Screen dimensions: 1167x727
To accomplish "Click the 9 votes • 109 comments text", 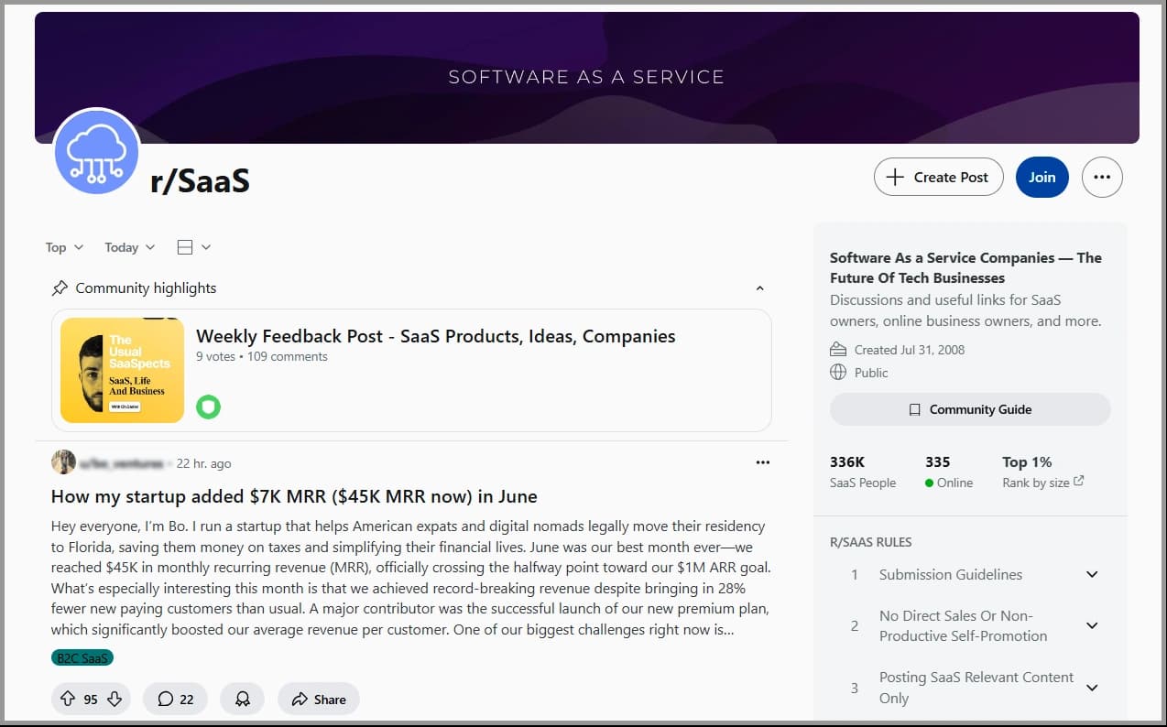I will [262, 356].
